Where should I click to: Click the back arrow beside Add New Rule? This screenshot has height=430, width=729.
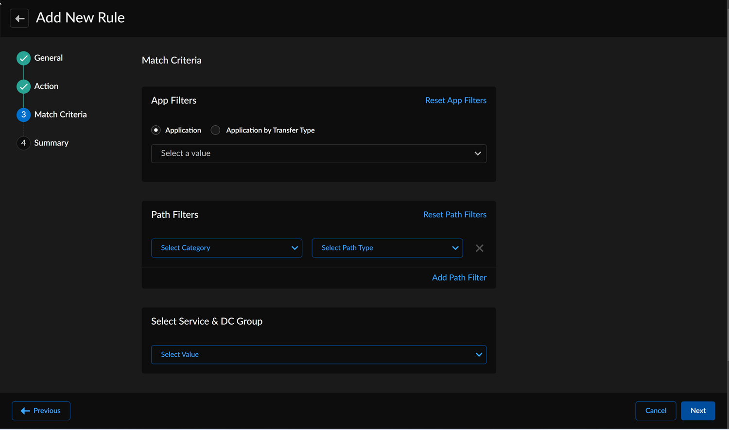[x=19, y=18]
